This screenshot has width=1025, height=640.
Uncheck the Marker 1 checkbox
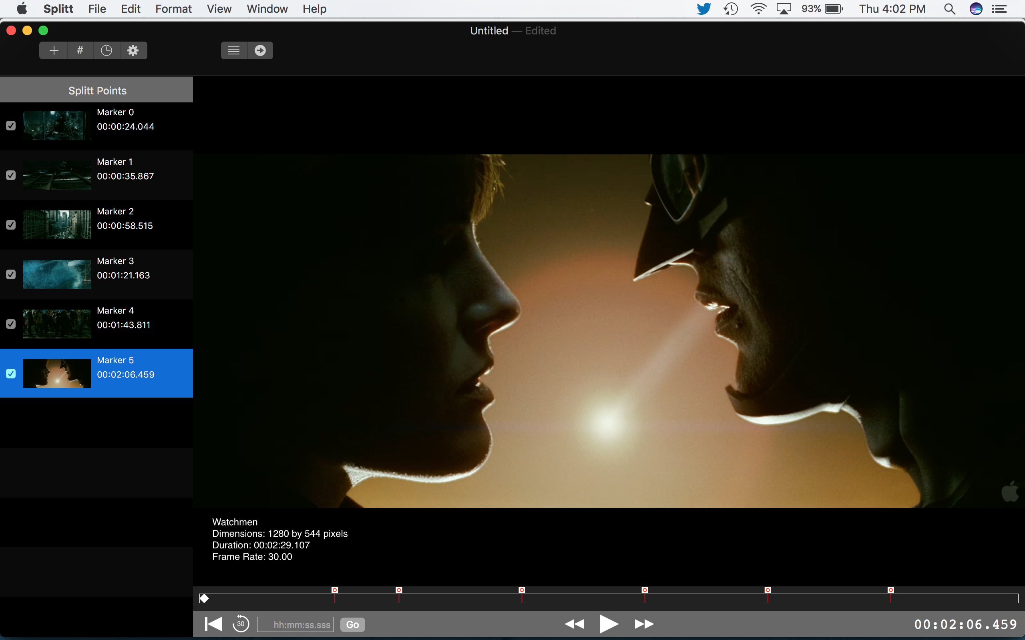(11, 175)
